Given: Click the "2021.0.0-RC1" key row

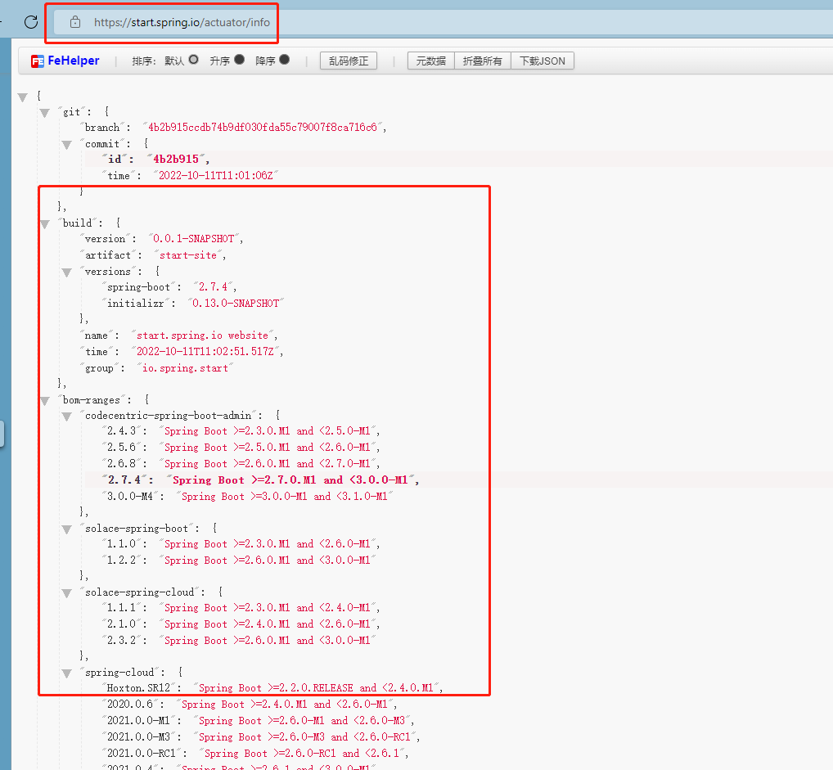Looking at the screenshot, I should (142, 754).
